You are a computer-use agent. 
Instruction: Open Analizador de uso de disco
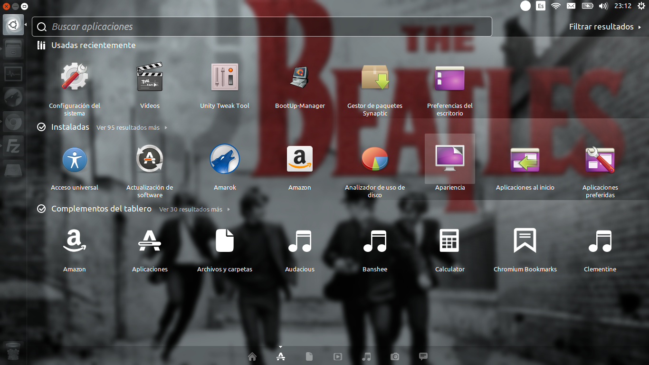tap(375, 159)
